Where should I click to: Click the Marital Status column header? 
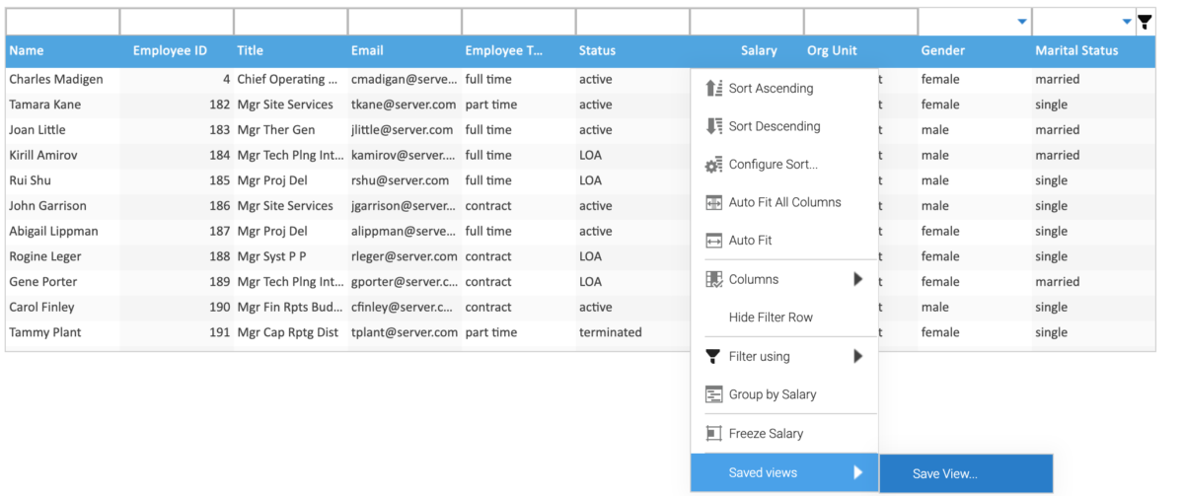pos(1093,50)
